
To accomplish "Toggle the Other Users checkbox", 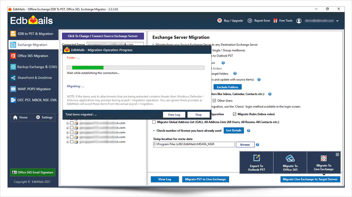I will 214,101.
